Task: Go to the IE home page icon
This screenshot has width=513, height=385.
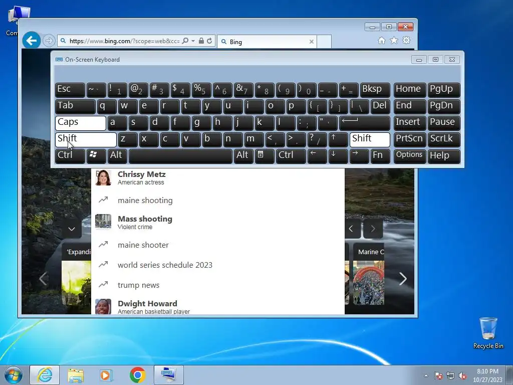Action: pos(381,40)
